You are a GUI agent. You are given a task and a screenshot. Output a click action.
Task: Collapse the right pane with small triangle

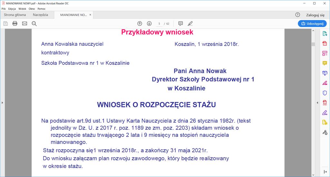317,103
